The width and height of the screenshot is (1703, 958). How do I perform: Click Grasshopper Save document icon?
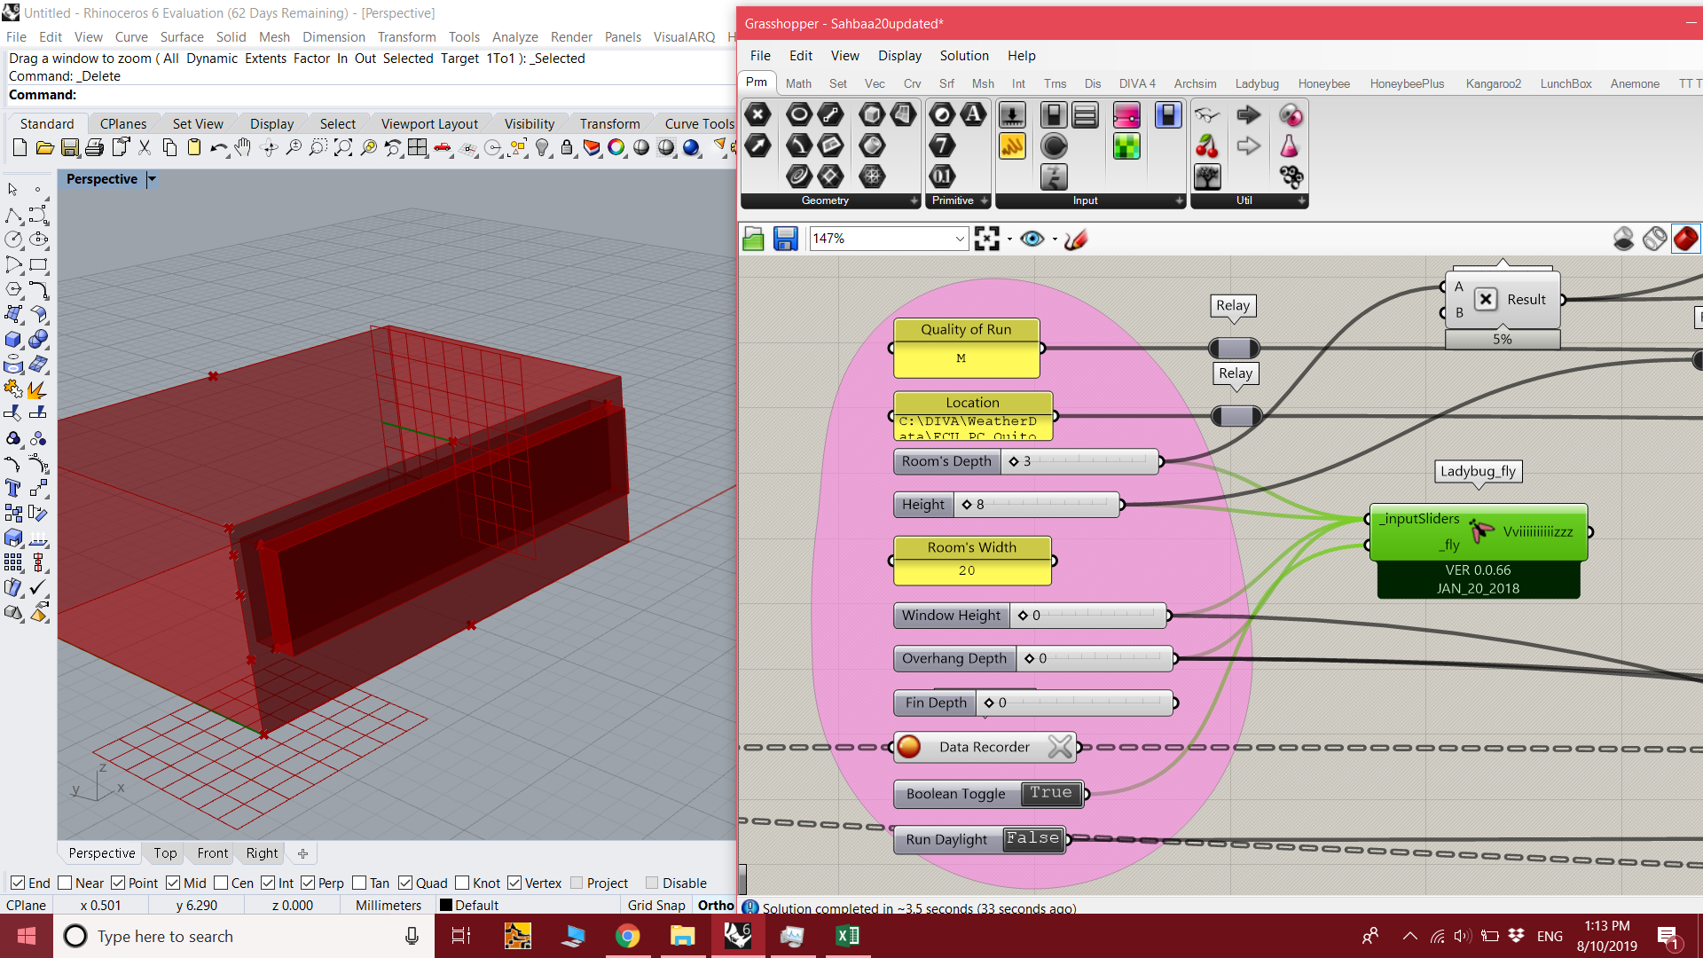point(785,239)
